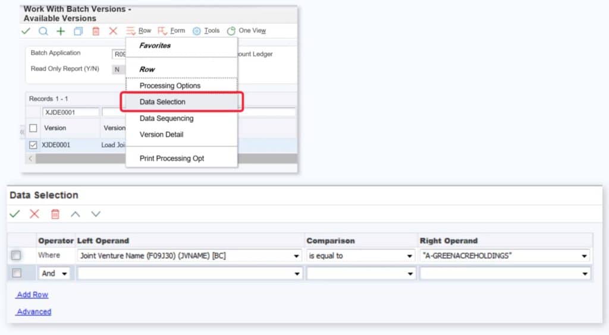609x335 pixels.
Task: Open the Advanced link
Action: [x=33, y=311]
